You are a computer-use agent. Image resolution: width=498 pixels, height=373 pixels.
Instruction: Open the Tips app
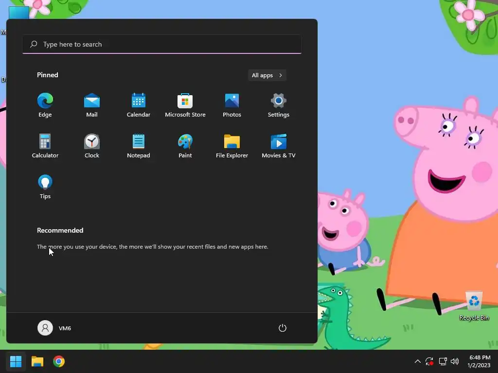point(45,187)
